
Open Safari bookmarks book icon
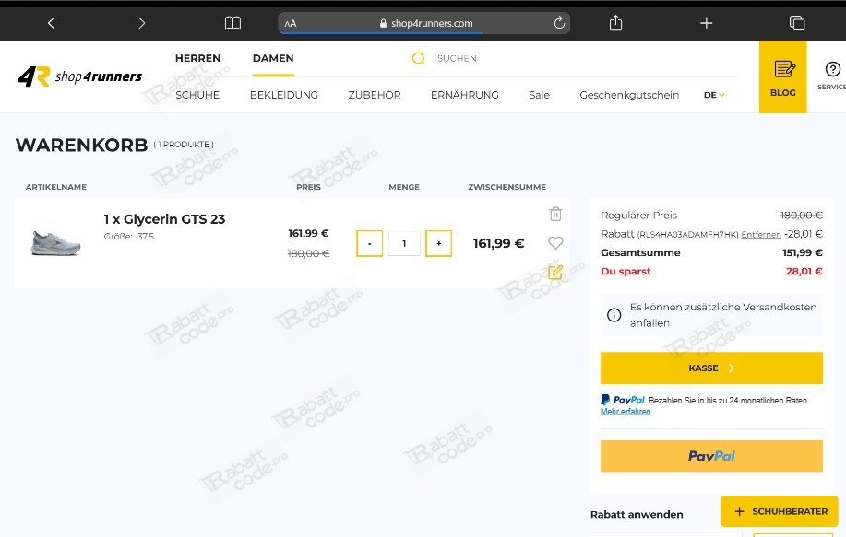point(232,23)
